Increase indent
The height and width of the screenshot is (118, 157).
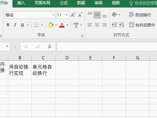coord(122,25)
